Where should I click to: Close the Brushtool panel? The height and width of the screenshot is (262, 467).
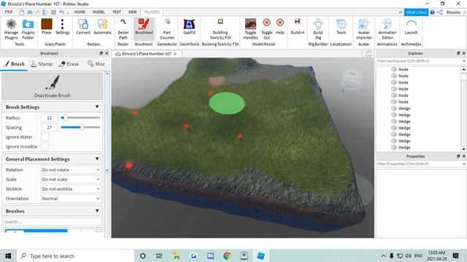coord(107,53)
